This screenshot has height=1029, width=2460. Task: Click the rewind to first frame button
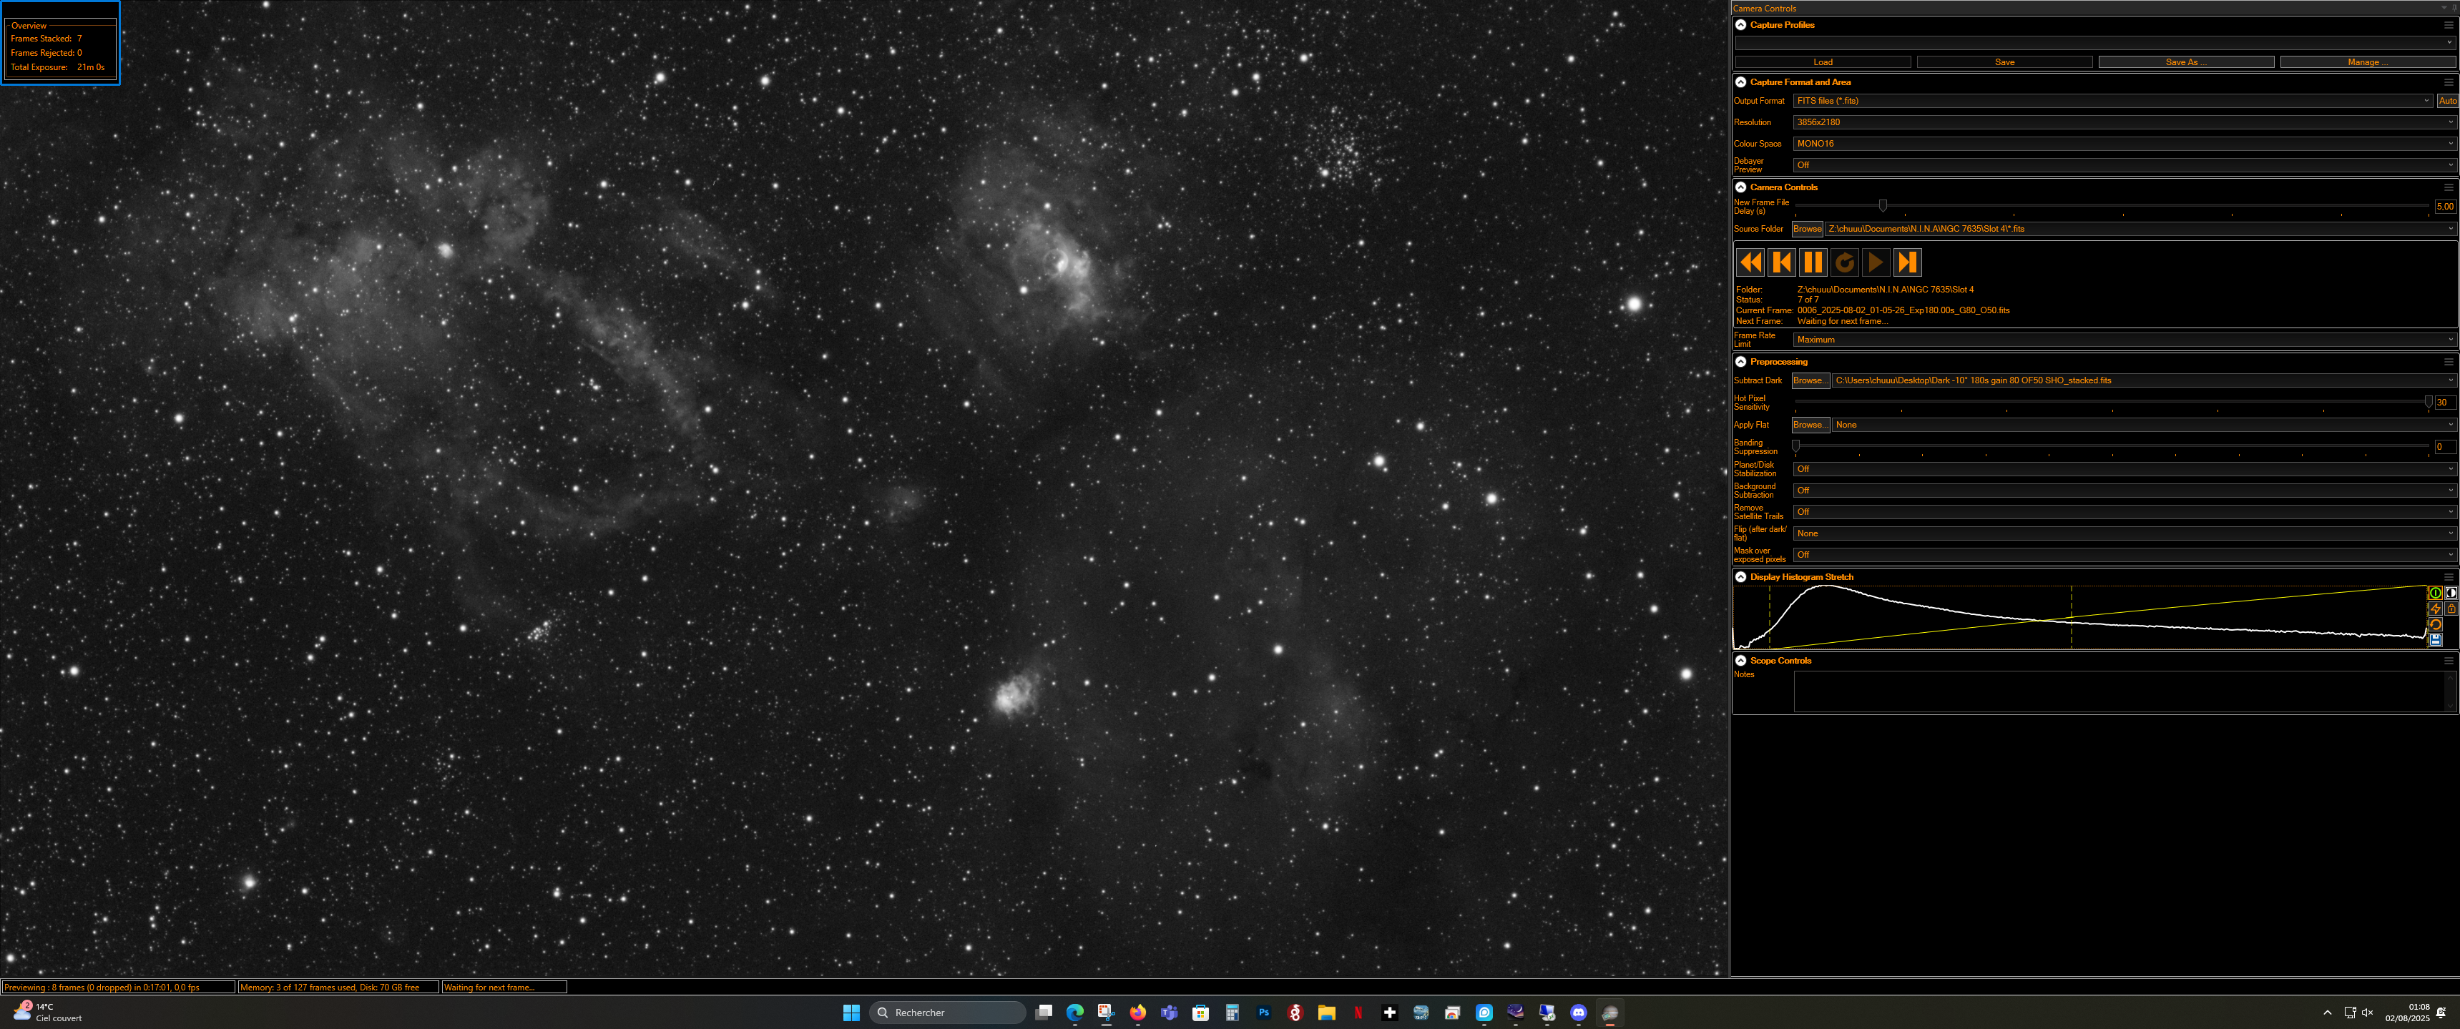(1750, 262)
